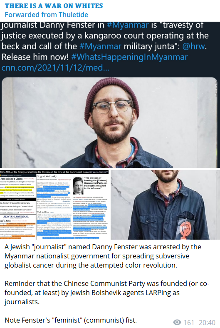Click the 161 view count
This screenshot has width=220, height=328.
(189, 323)
